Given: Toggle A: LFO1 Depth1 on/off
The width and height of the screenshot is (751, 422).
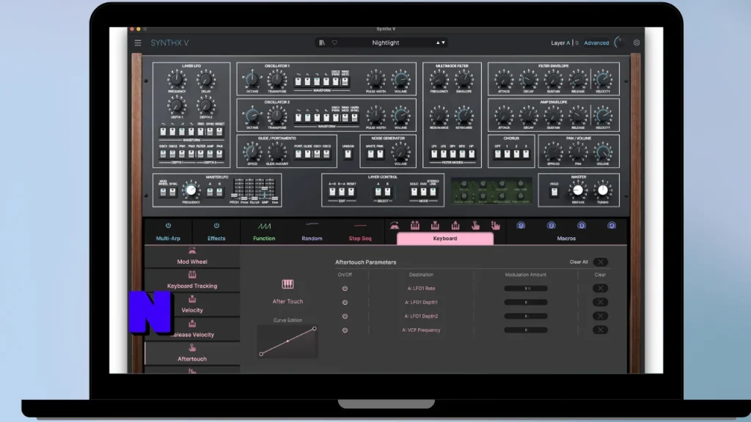Looking at the screenshot, I should 345,303.
